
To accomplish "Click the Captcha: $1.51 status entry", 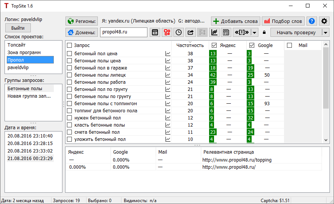I will [x=275, y=201].
